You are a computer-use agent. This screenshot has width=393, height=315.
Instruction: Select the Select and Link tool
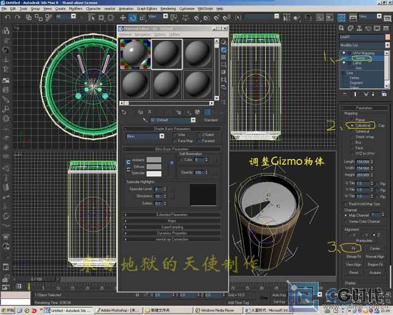click(29, 17)
